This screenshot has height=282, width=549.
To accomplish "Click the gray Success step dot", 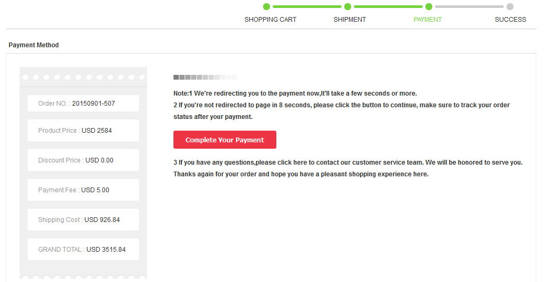I will coord(510,6).
